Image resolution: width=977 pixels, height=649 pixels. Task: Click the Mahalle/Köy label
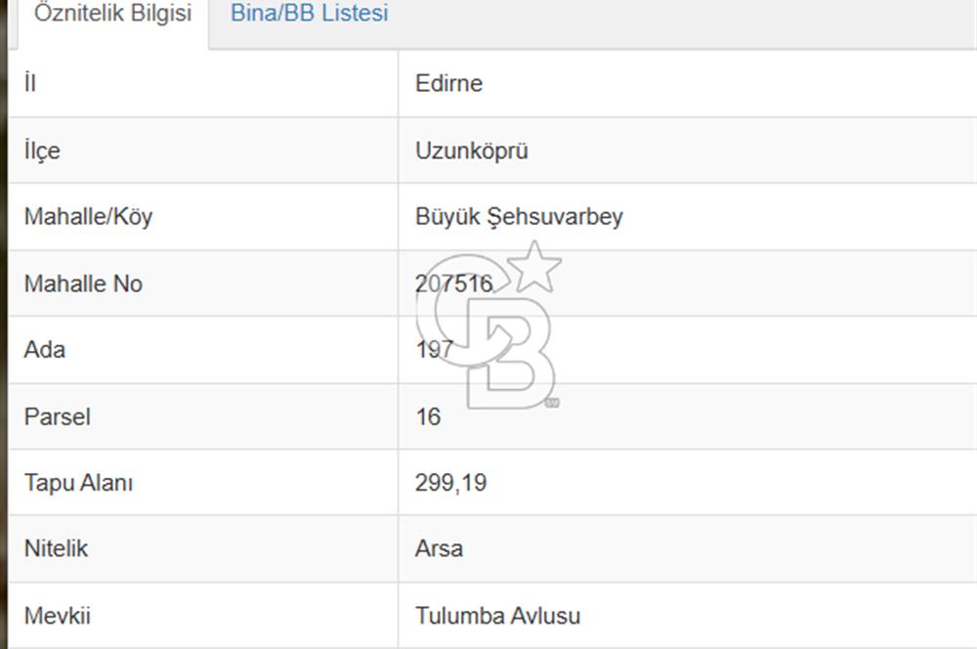point(88,216)
